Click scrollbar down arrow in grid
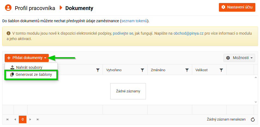The image size is (260, 127). pos(256,102)
